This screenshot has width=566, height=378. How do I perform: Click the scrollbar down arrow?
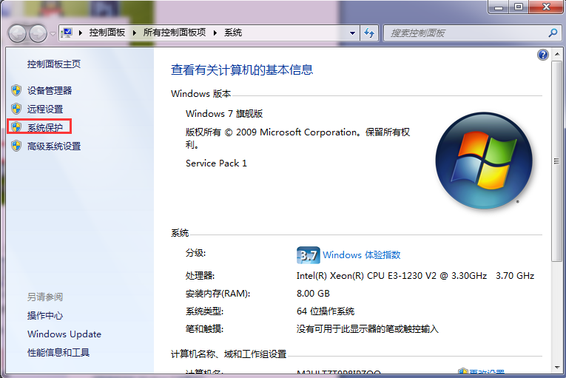pyautogui.click(x=557, y=368)
